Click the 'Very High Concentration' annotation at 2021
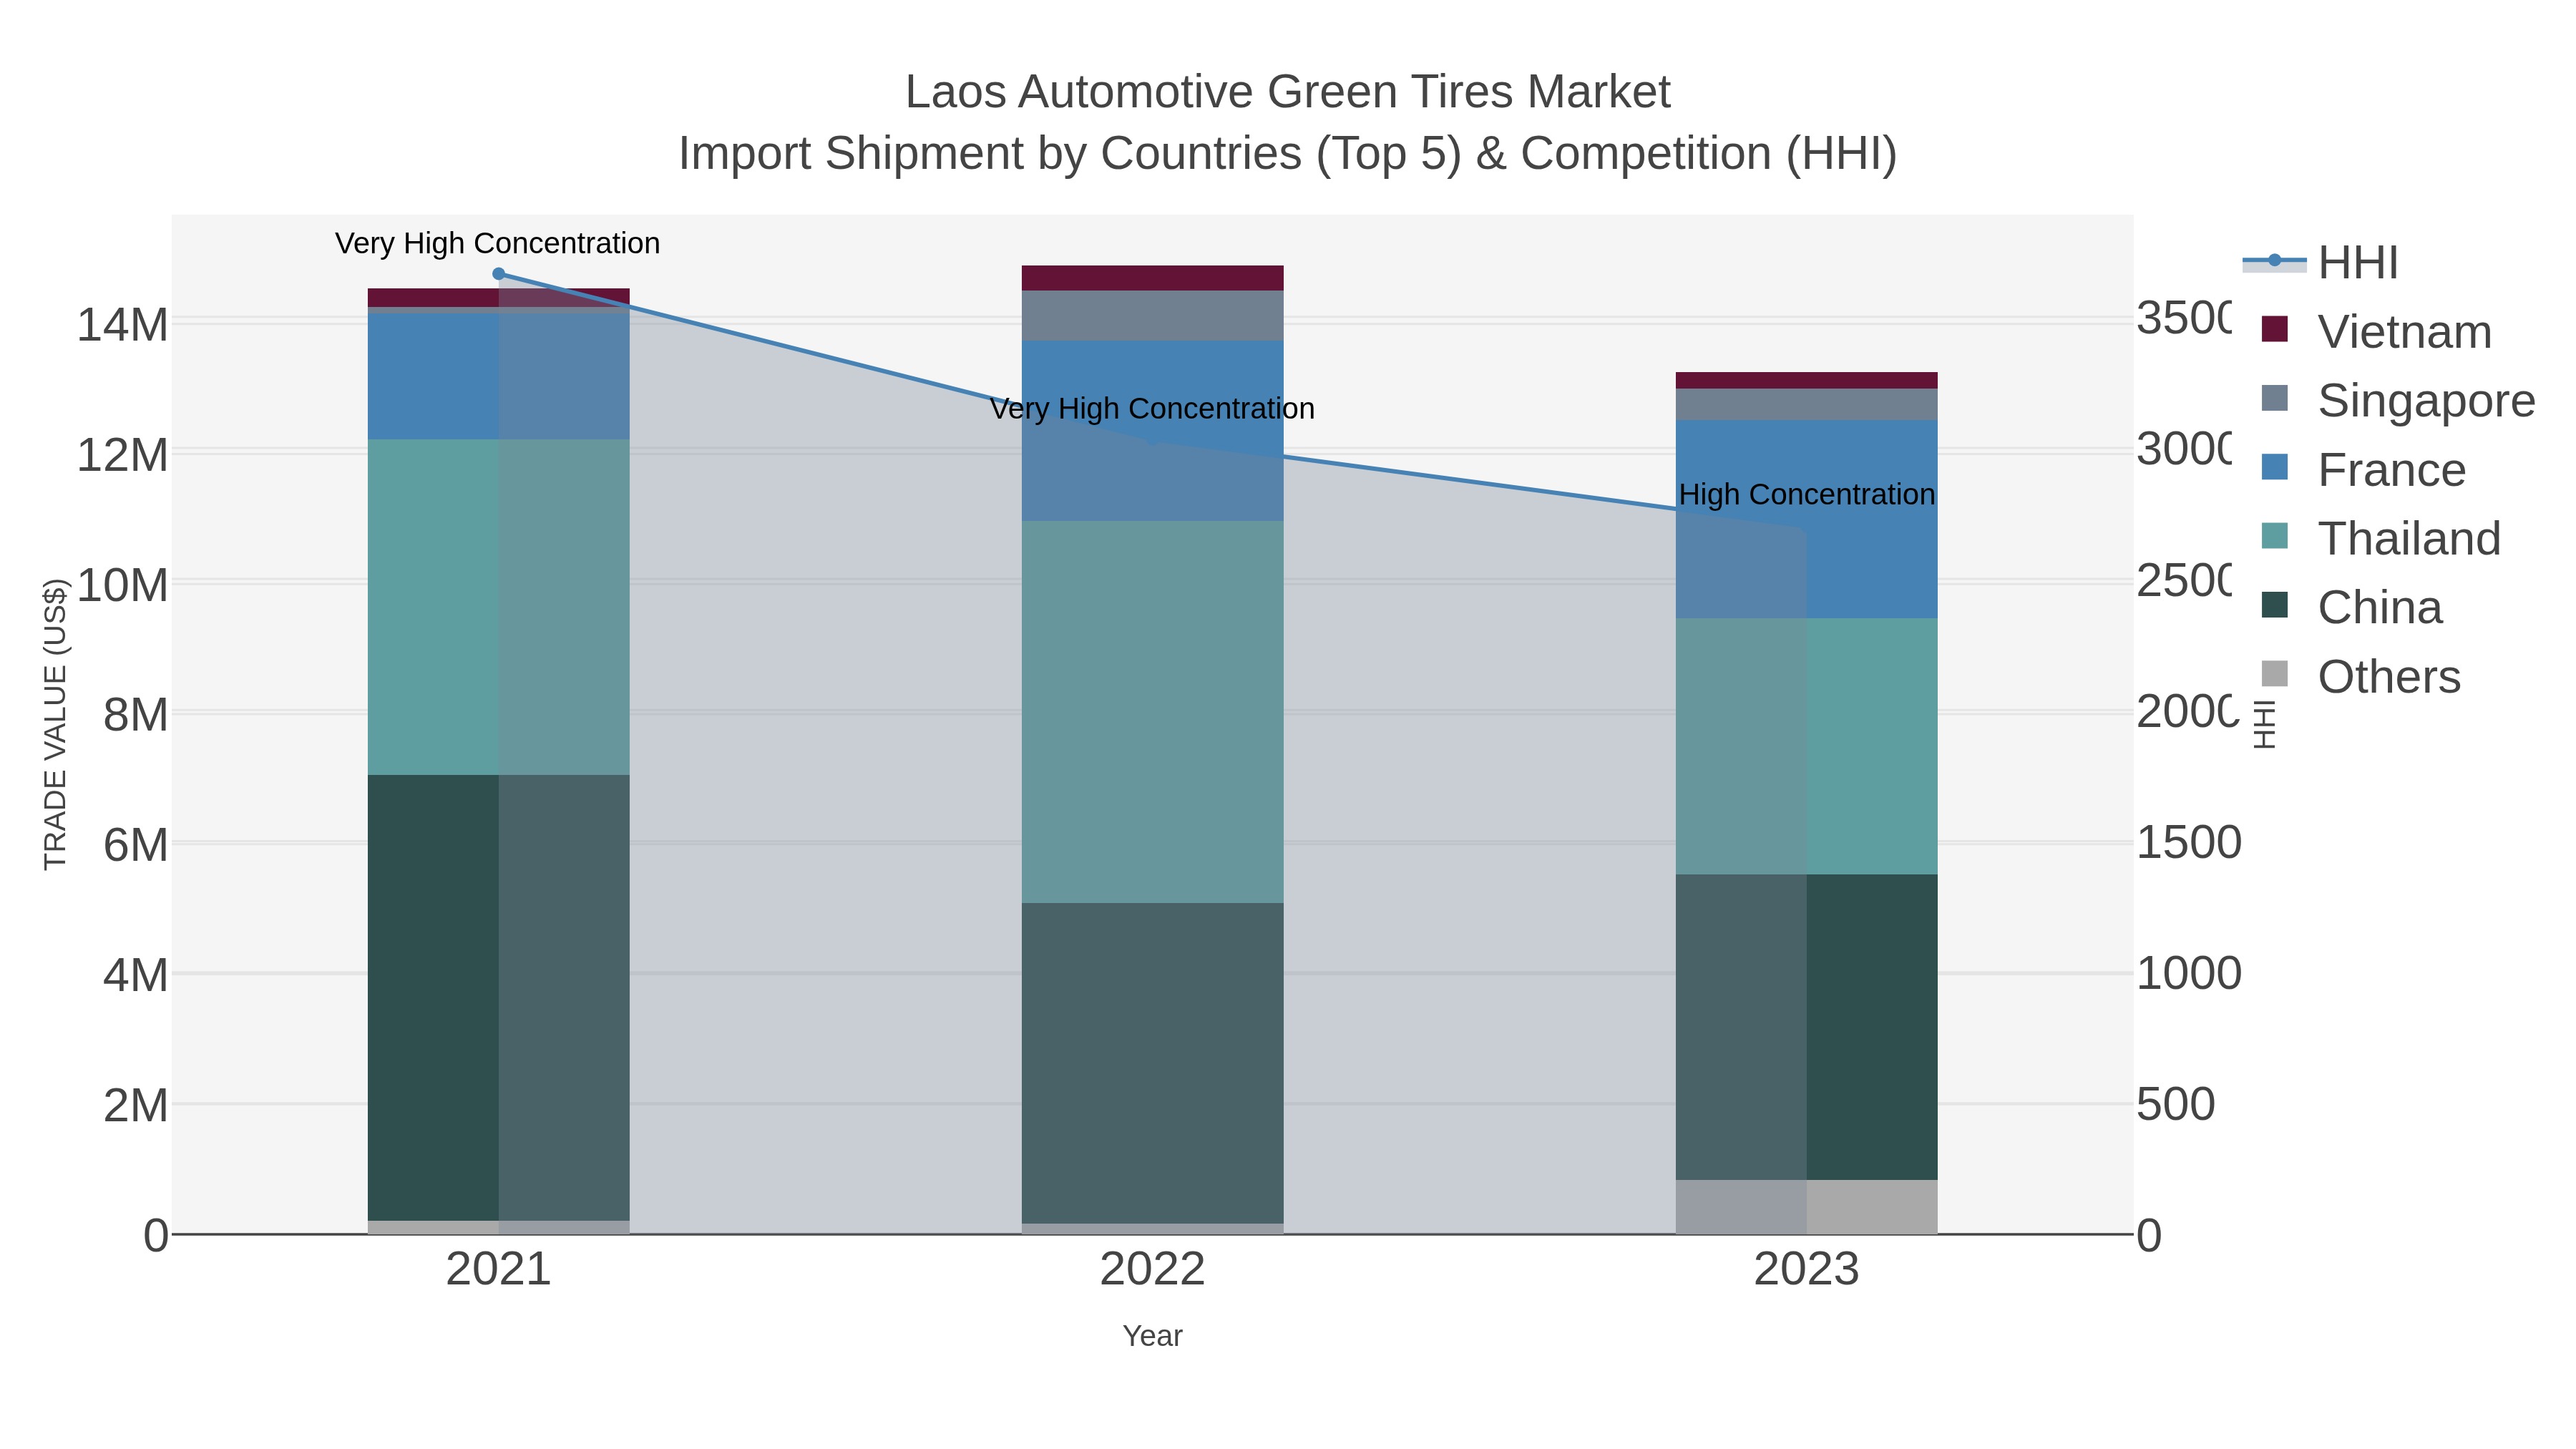Viewport: 2576px width, 1449px height. (x=498, y=243)
